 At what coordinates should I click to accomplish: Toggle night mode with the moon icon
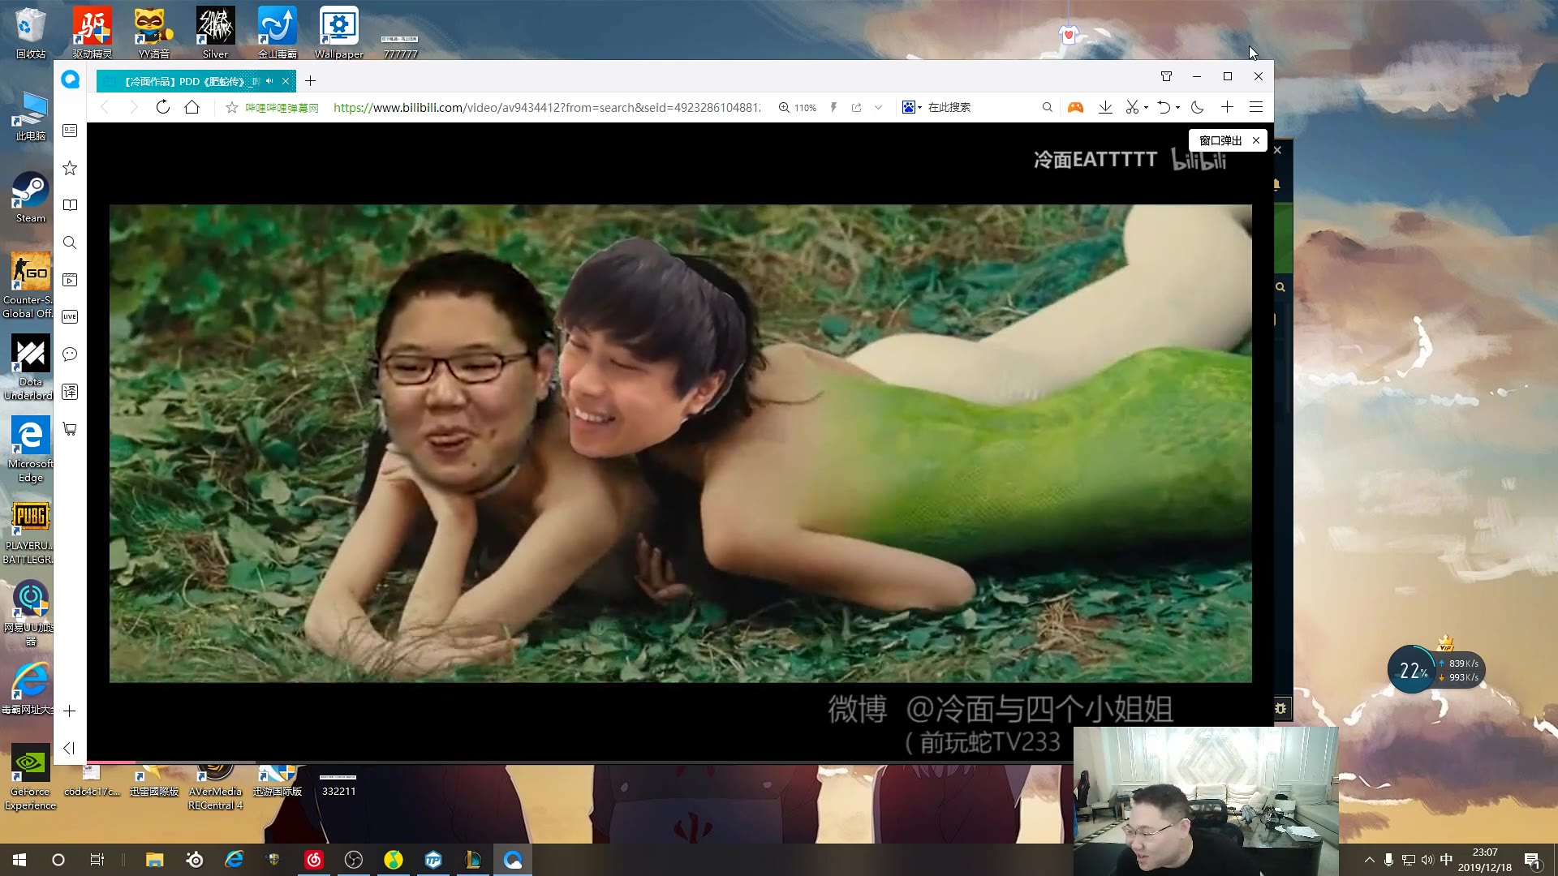pos(1197,107)
